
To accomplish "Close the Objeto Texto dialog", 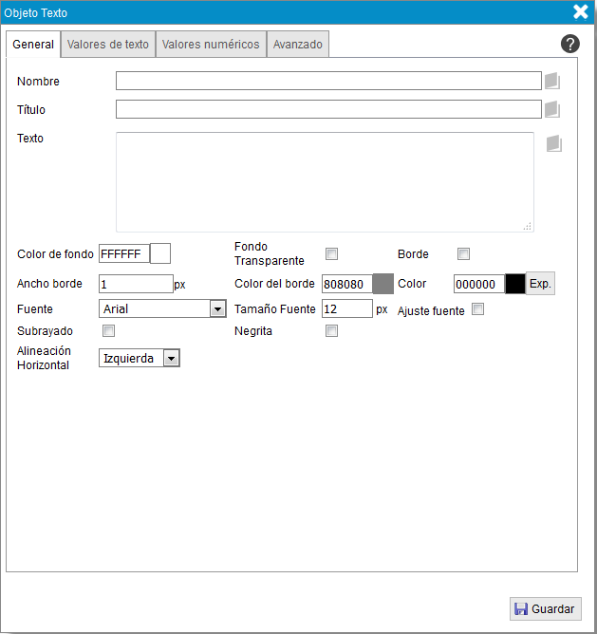I will tap(581, 12).
